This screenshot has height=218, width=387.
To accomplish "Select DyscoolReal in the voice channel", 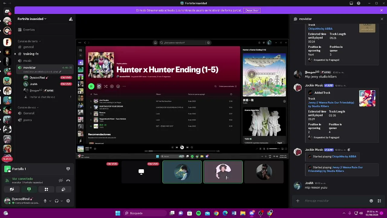I will click(x=47, y=78).
